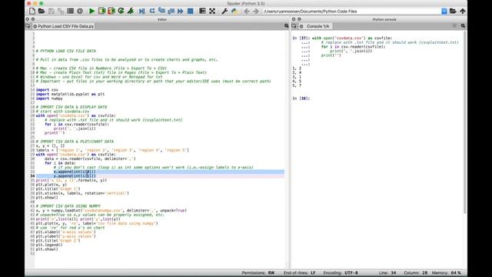The height and width of the screenshot is (277, 492).
Task: Stop debugging with the blue square
Action: [190, 11]
